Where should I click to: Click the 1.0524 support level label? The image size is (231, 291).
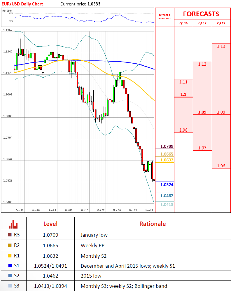tap(167, 185)
